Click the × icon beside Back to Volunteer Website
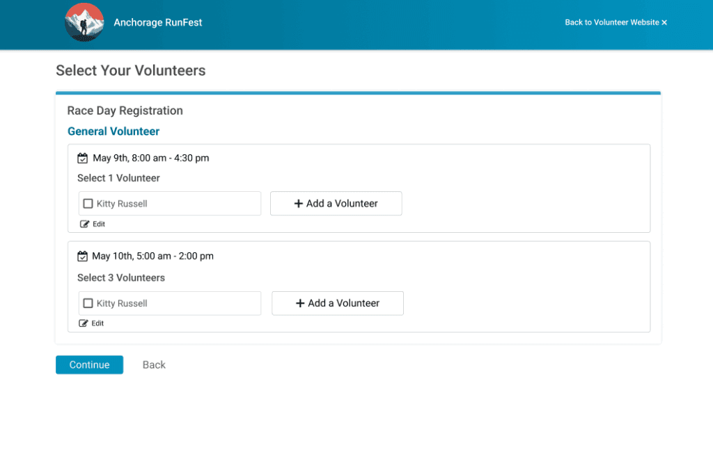 pyautogui.click(x=664, y=23)
